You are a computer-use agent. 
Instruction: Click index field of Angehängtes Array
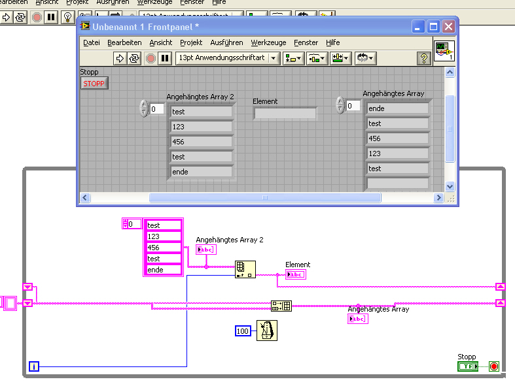pos(353,106)
